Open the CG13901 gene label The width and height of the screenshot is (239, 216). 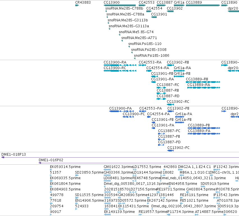[x=159, y=14]
